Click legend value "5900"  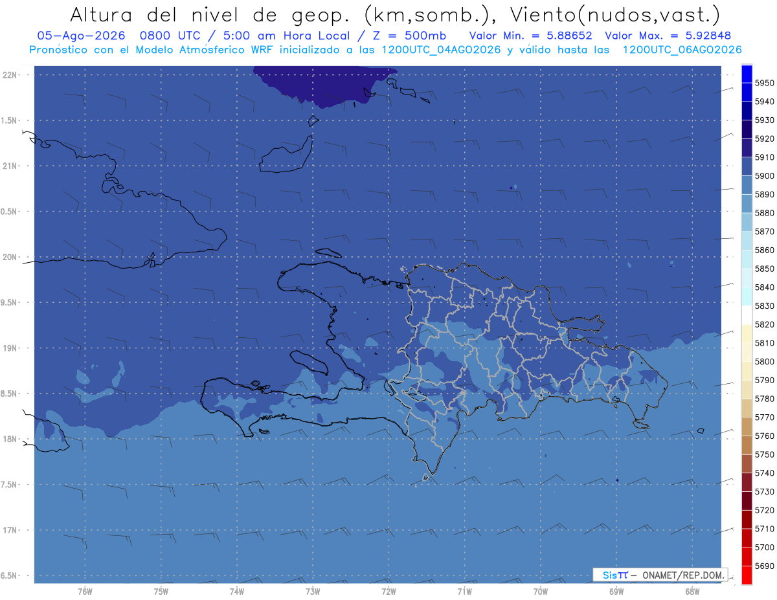[x=764, y=175]
